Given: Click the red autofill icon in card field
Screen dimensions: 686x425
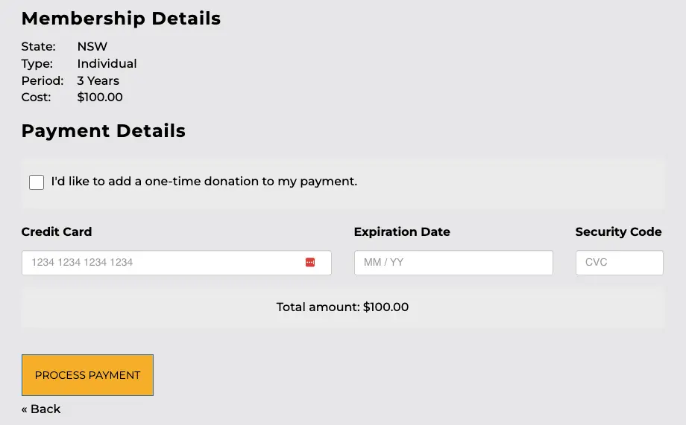Looking at the screenshot, I should pyautogui.click(x=310, y=263).
